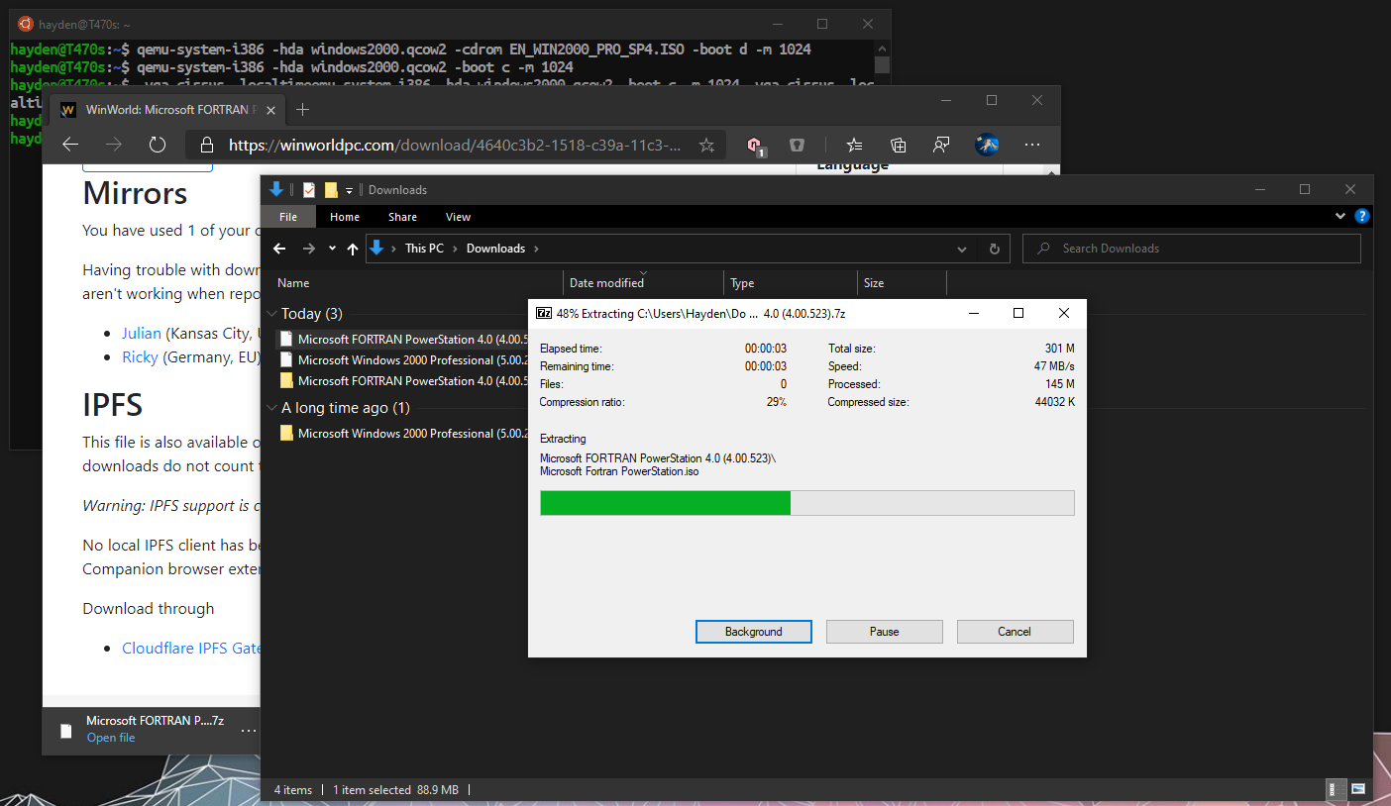Open Edge settings and more menu
1391x806 pixels.
point(1032,145)
